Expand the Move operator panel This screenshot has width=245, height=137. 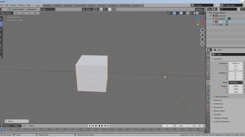click(16, 121)
